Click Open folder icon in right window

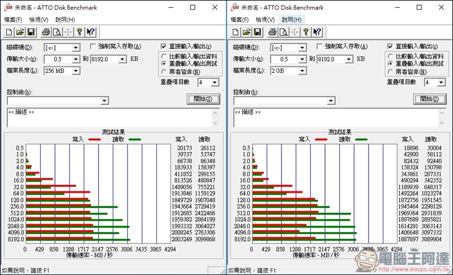point(246,32)
